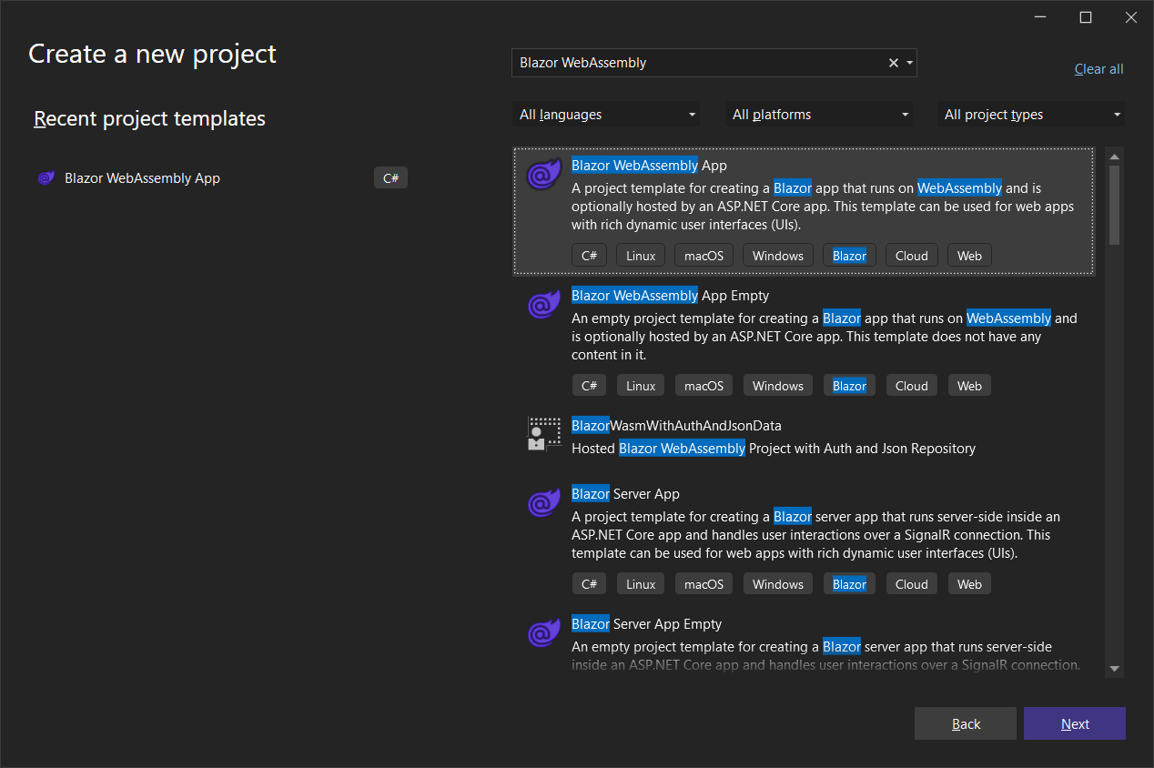Click Linux tag of Blazor Server App
The image size is (1154, 768).
point(641,584)
